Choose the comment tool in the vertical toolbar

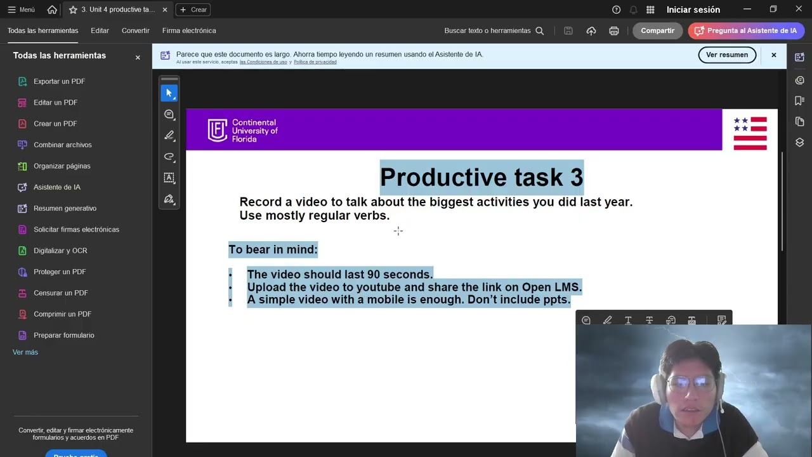pyautogui.click(x=169, y=114)
